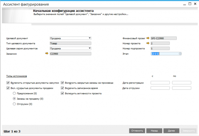Screen dimensions: 199x136
Task: Select the 'Отгрузки (0)' radio button
Action: tap(14, 104)
